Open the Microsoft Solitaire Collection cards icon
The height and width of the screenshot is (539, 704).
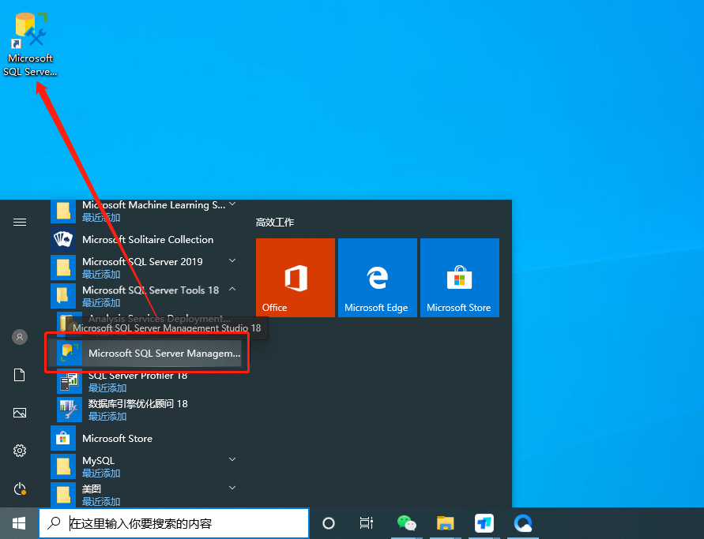pyautogui.click(x=63, y=239)
